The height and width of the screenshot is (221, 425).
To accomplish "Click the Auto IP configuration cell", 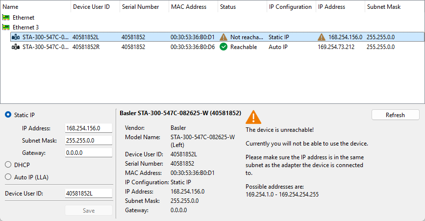I will coord(278,47).
